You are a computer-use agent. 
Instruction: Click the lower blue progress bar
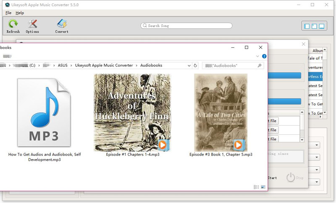284,101
